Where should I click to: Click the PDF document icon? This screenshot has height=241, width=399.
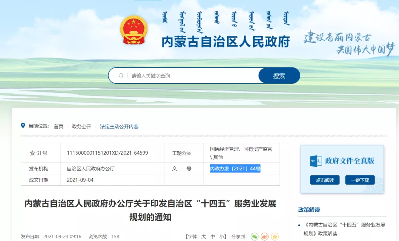tap(316, 161)
